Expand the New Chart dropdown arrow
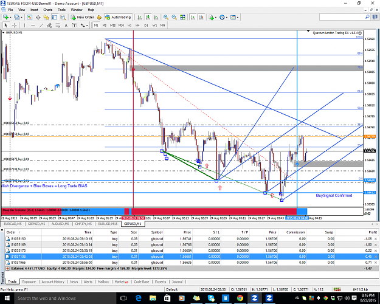This screenshot has height=304, width=380. (x=10, y=17)
